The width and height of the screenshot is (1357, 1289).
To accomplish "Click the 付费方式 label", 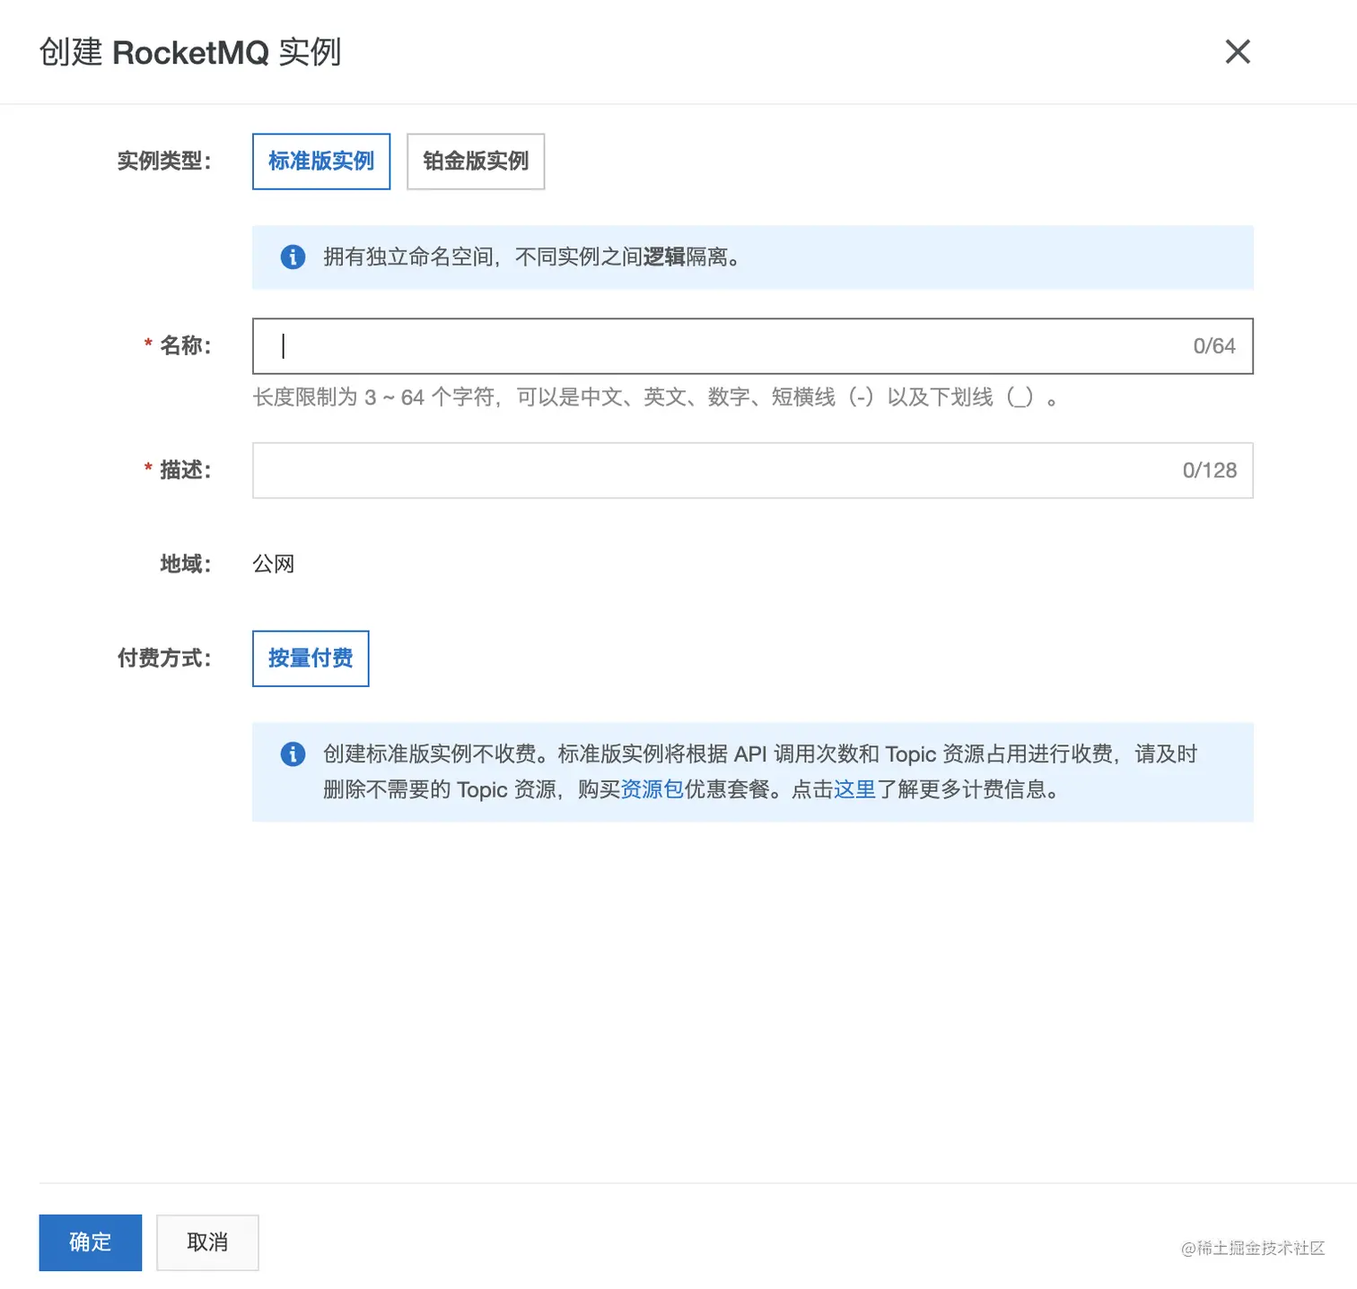I will (165, 658).
